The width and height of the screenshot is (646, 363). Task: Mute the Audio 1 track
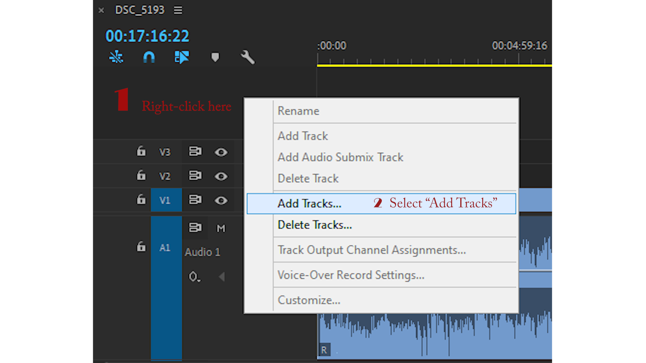pos(221,229)
